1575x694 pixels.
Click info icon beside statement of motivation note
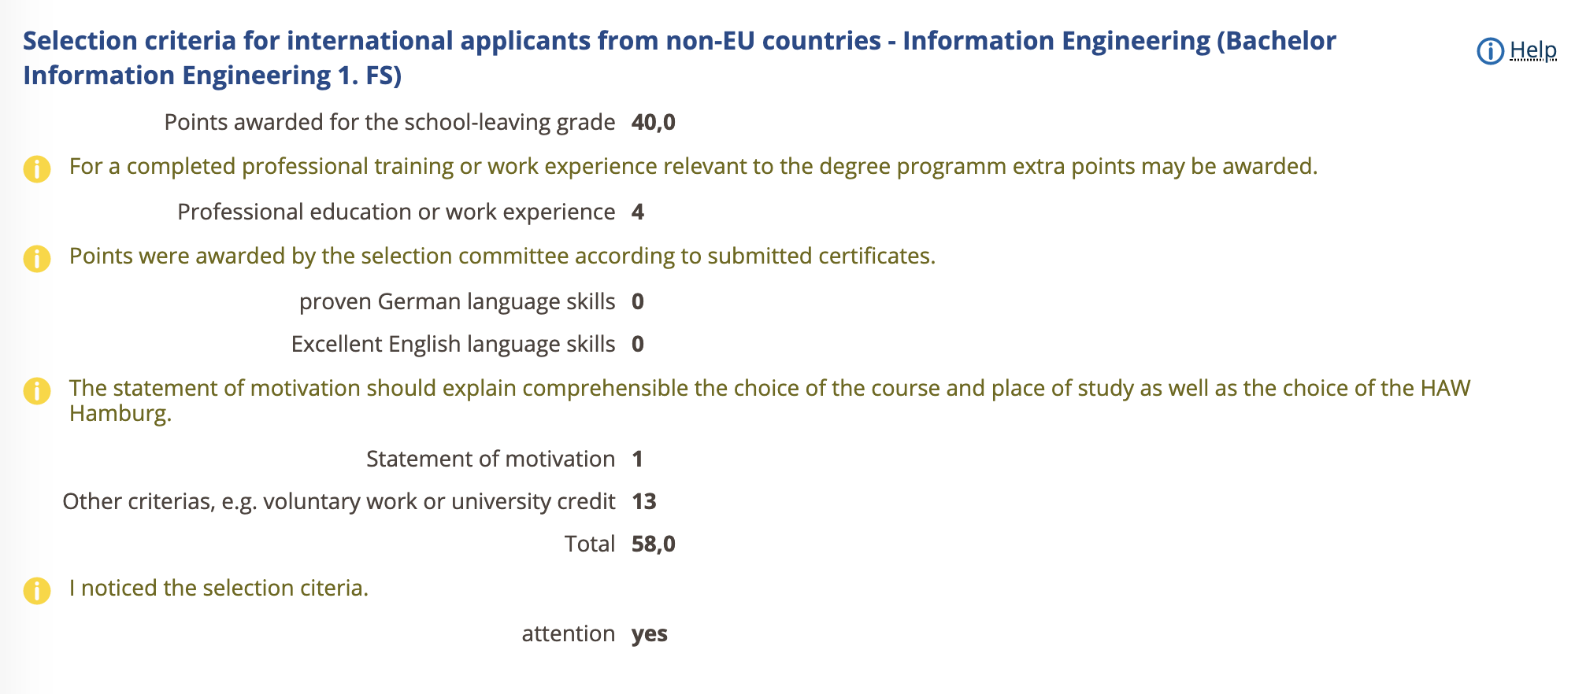37,390
